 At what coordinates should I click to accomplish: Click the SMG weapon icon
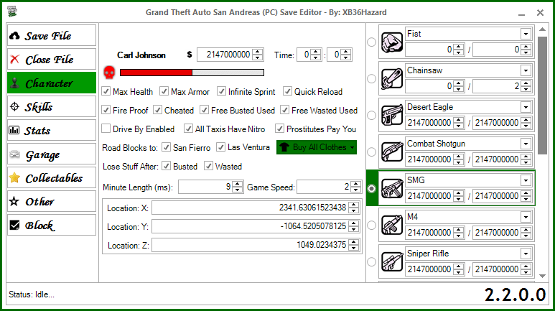[x=392, y=188]
